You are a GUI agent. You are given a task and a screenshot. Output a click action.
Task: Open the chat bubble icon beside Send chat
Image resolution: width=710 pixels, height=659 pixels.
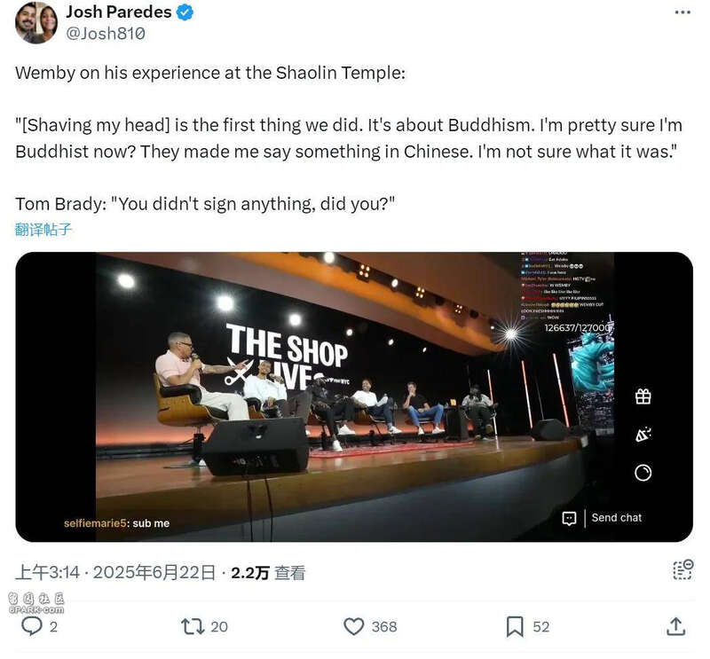tap(569, 518)
